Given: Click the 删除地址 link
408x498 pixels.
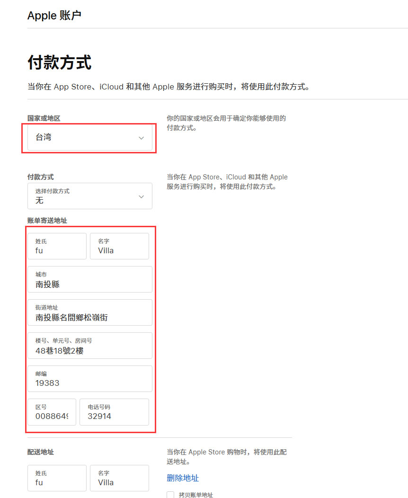Looking at the screenshot, I should click(183, 478).
